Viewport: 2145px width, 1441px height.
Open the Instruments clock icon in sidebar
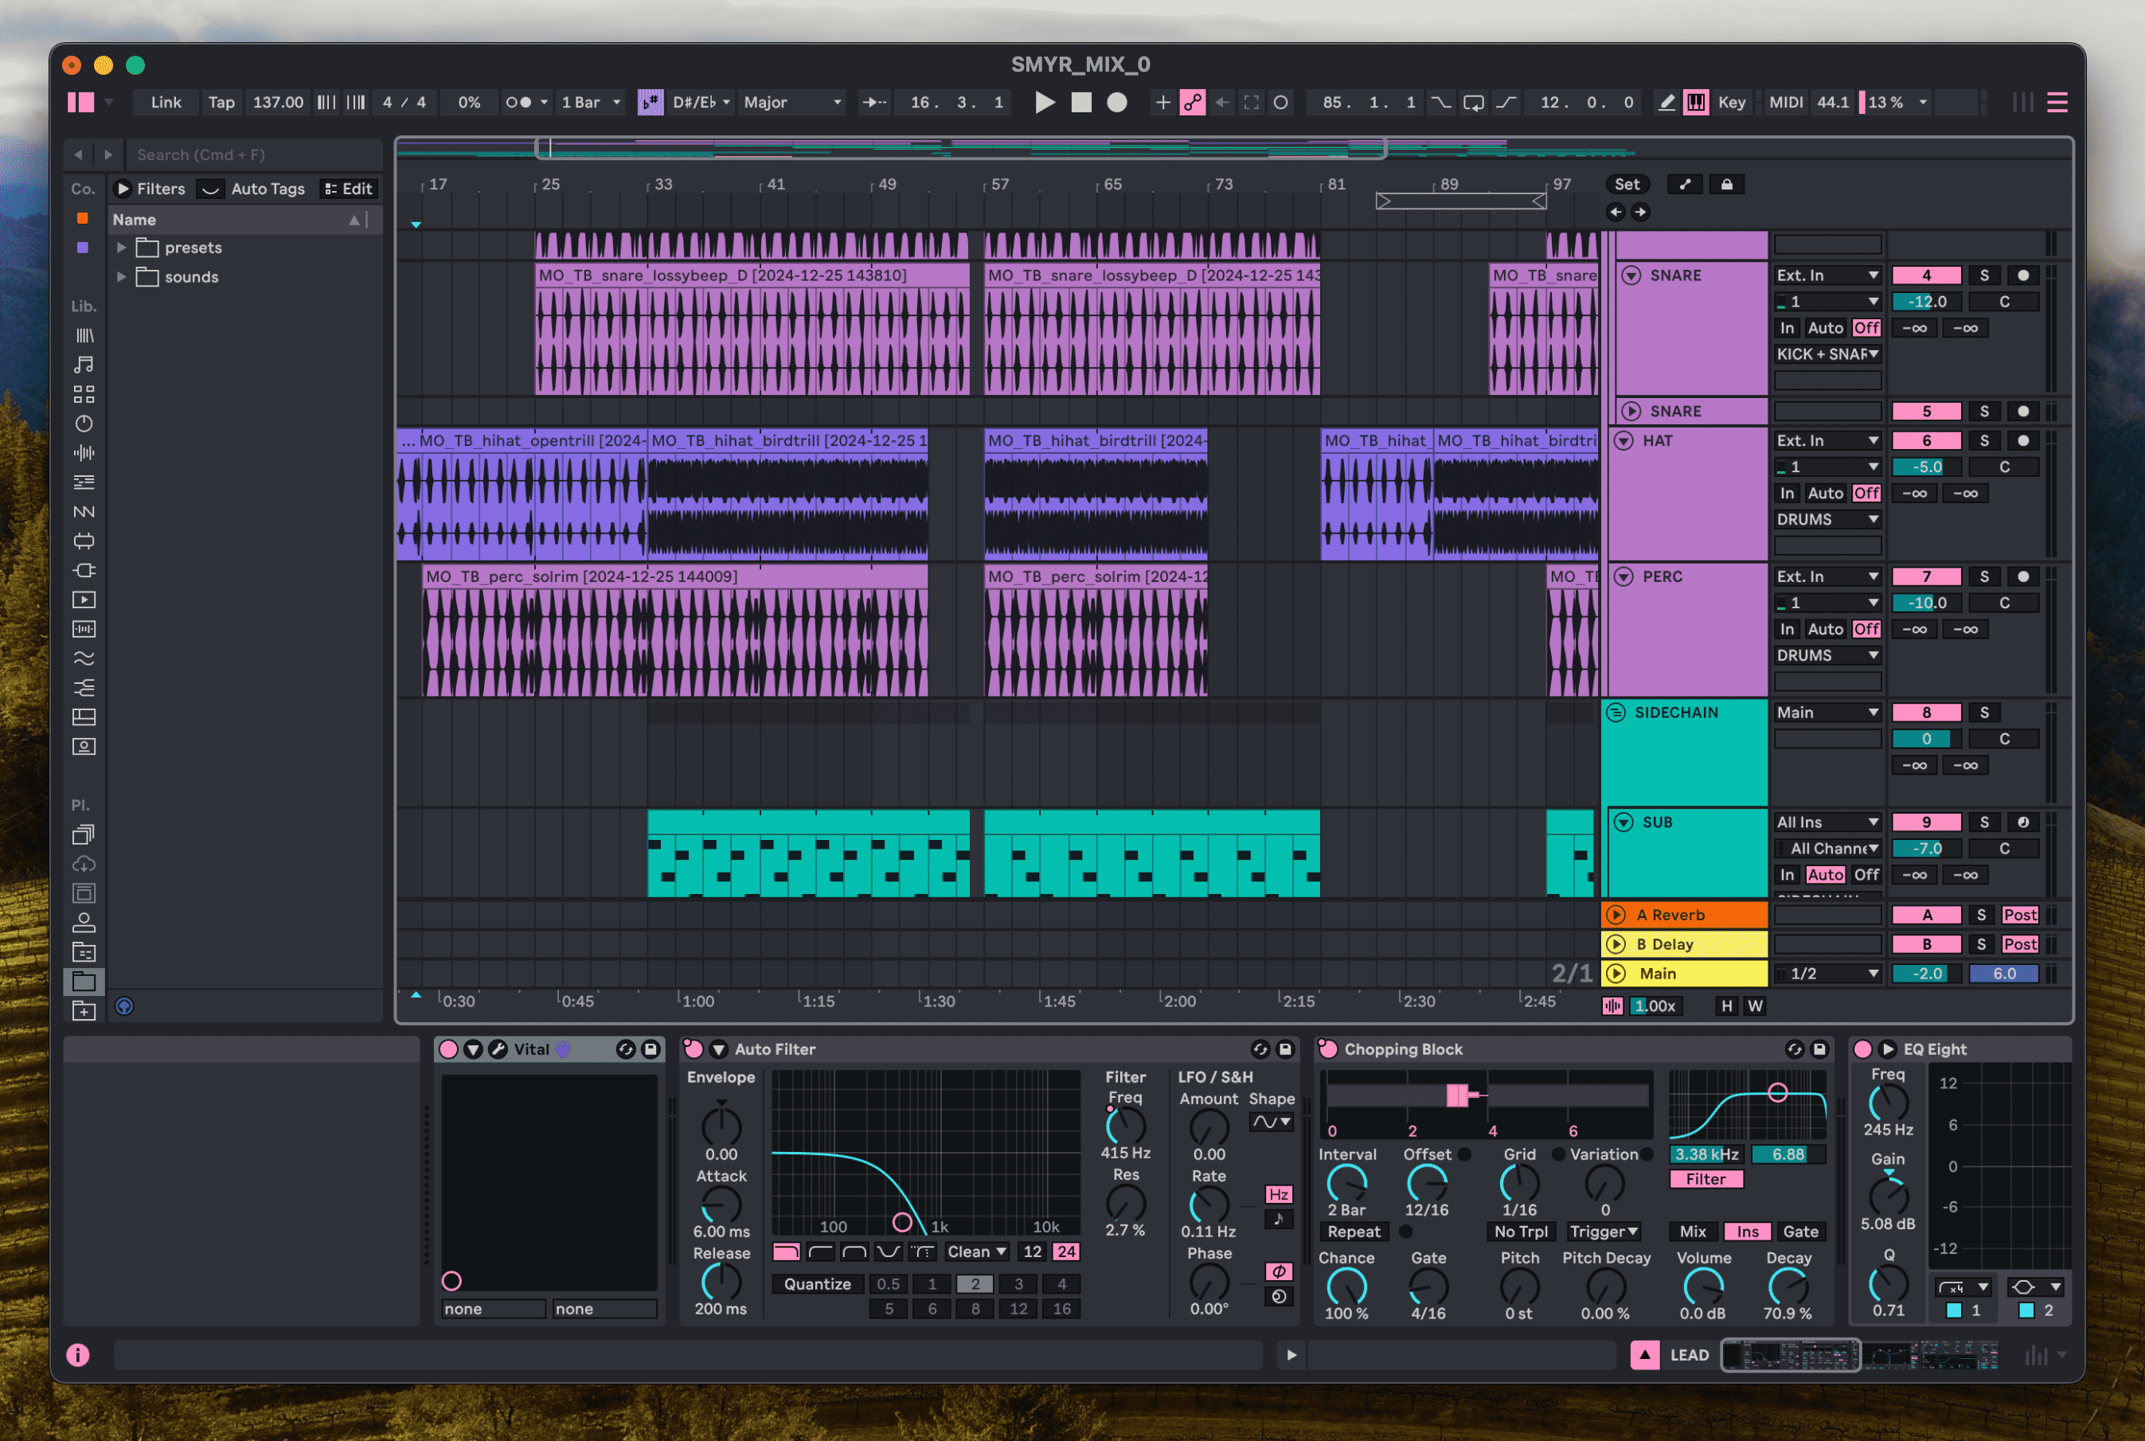pos(84,424)
